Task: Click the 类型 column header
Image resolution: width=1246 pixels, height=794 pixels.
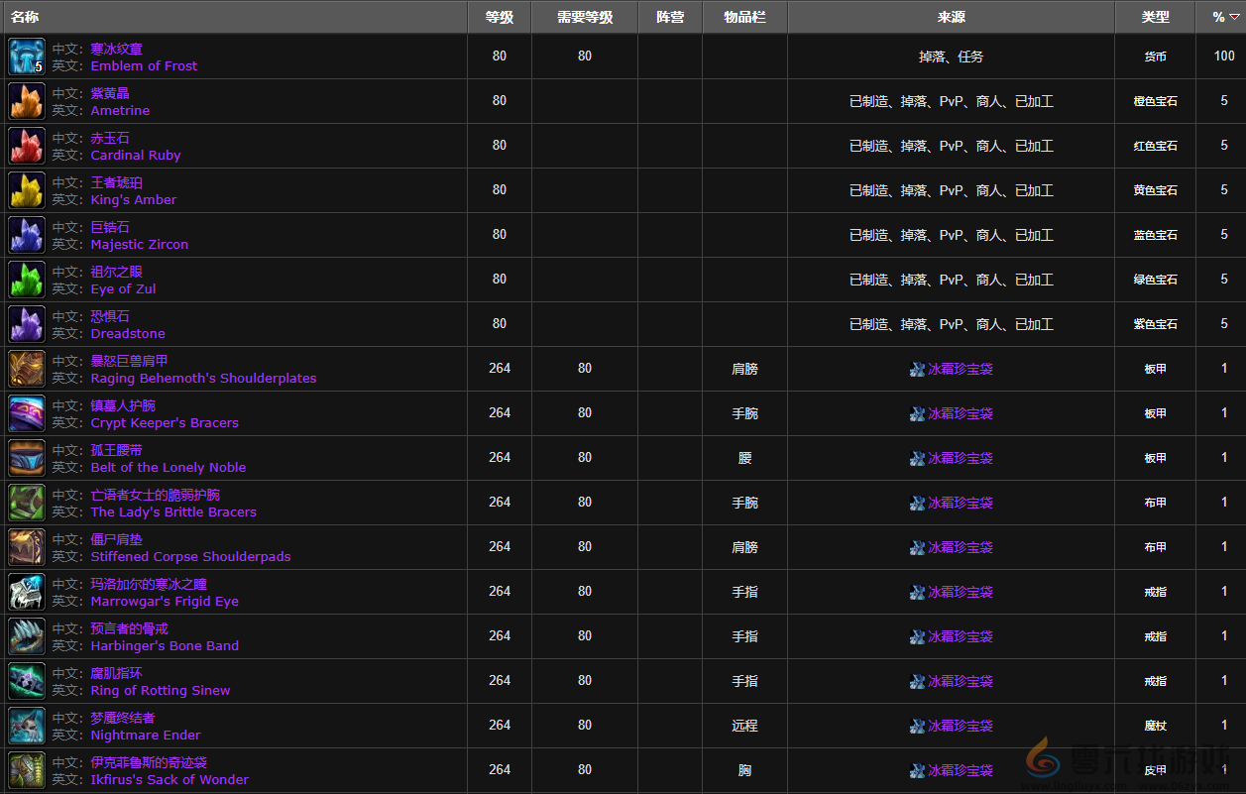Action: pos(1155,17)
